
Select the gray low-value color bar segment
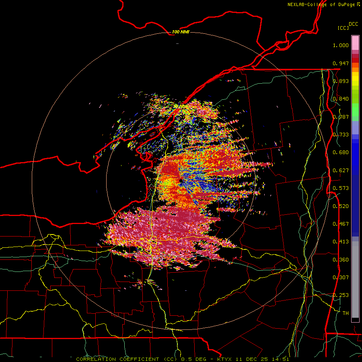[x=355, y=280]
